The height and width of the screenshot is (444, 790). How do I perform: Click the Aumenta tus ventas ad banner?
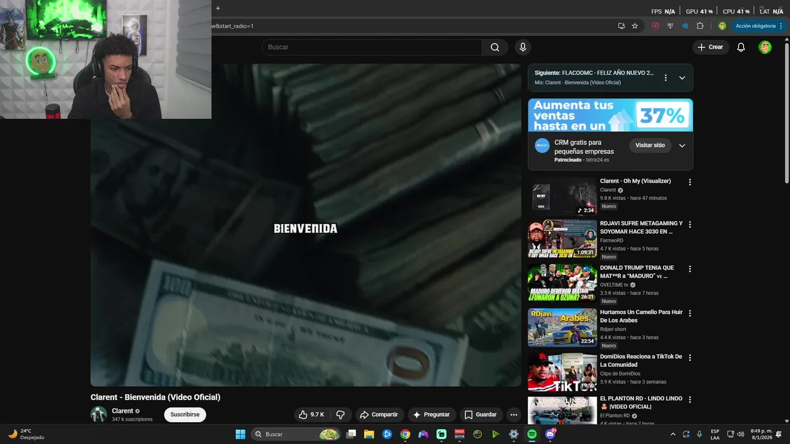pyautogui.click(x=610, y=115)
